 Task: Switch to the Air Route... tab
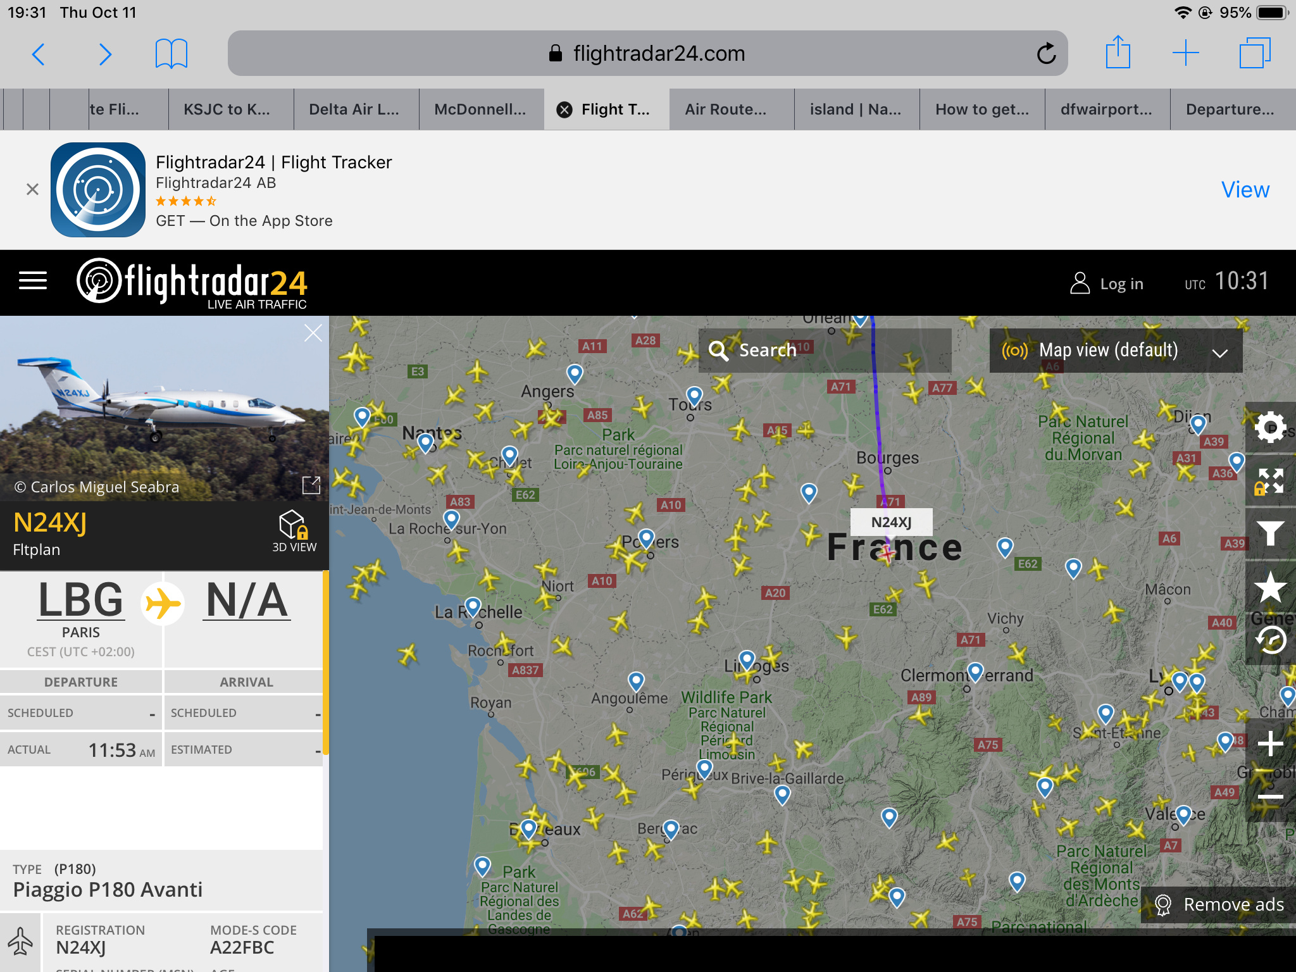tap(726, 109)
